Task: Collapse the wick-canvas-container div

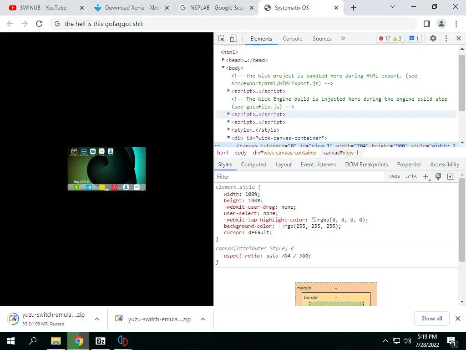Action: (228, 138)
